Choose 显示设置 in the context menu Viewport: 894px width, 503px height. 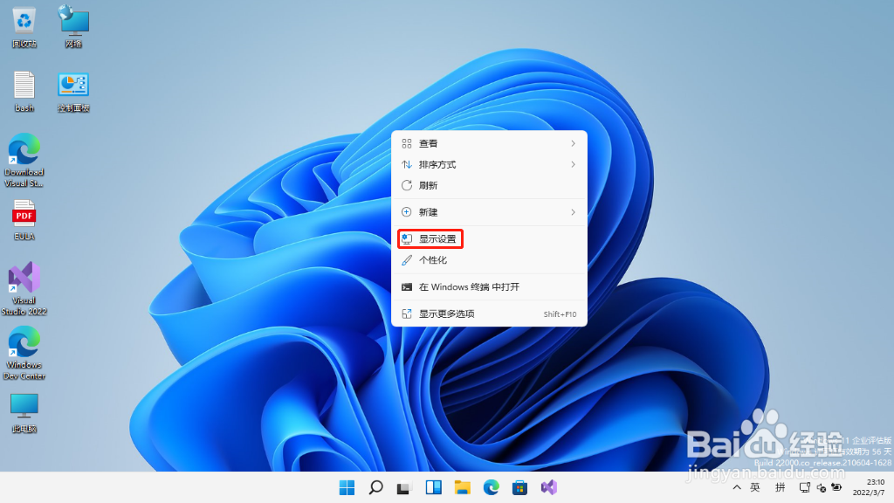point(489,239)
